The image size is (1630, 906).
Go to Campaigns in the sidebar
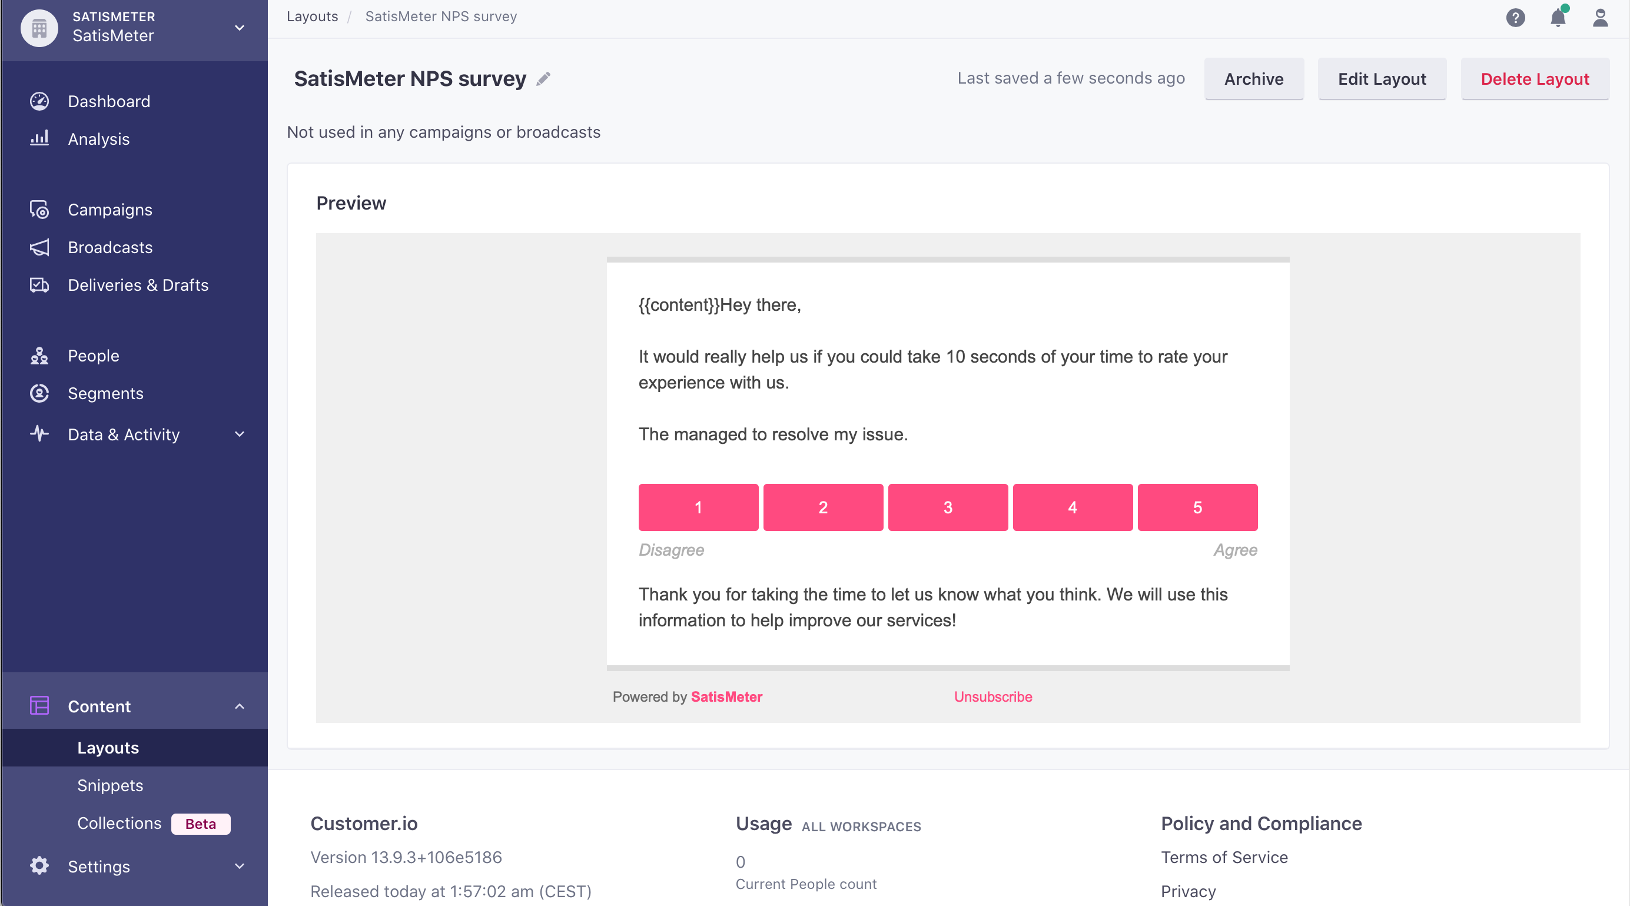(x=110, y=210)
